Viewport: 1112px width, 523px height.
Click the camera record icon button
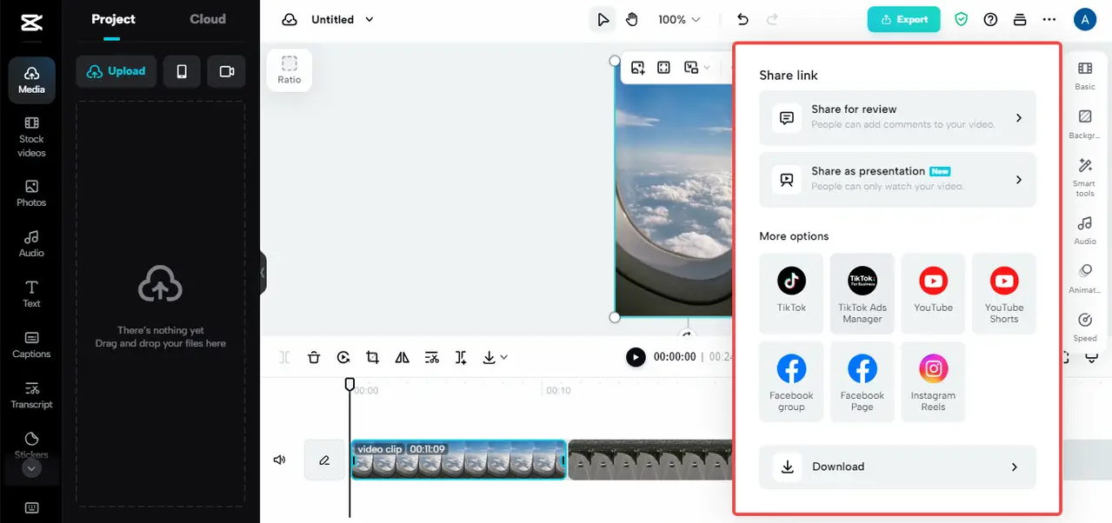[x=226, y=71]
